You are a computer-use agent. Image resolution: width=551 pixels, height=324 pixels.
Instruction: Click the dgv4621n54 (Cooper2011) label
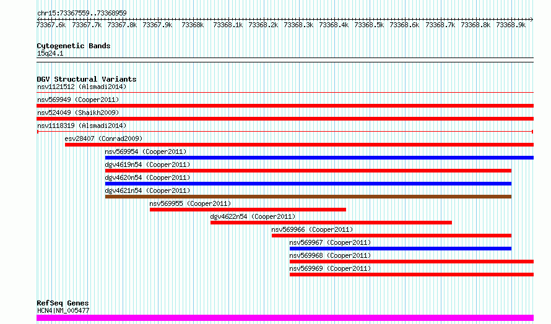147,190
